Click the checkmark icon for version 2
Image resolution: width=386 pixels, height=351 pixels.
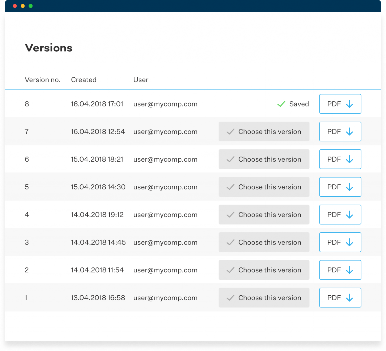pos(230,270)
